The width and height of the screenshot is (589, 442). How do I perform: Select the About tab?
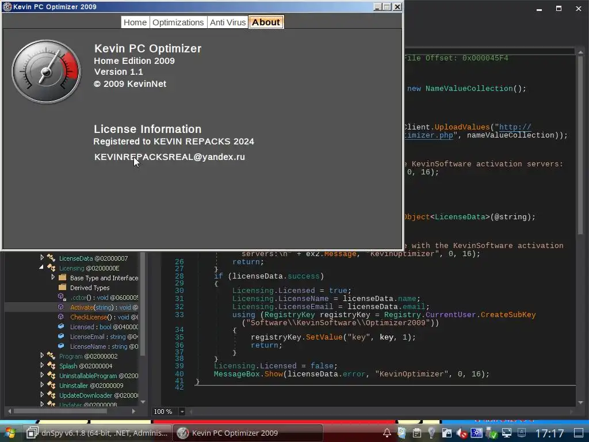point(266,22)
